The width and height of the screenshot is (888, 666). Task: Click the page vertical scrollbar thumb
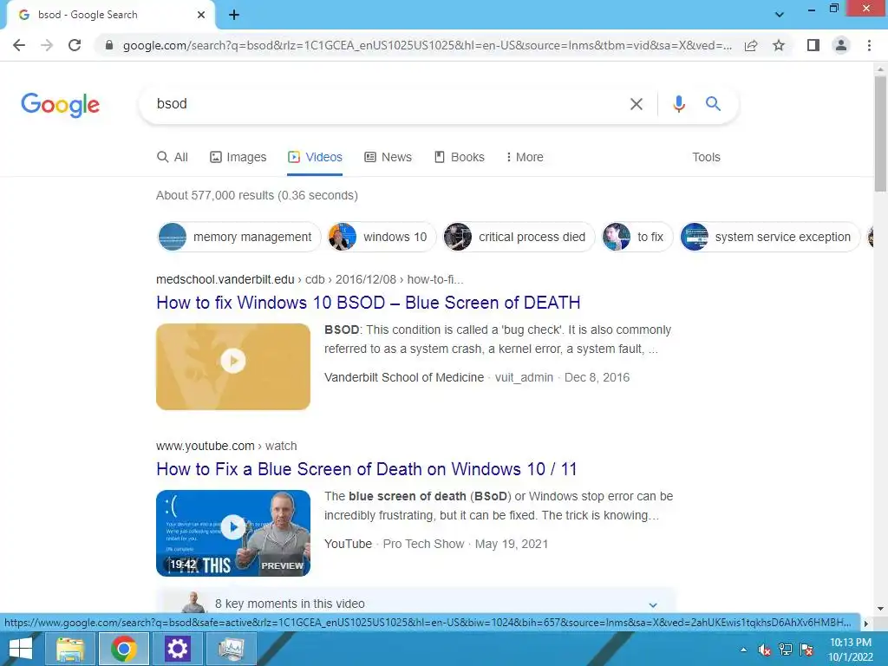880,134
